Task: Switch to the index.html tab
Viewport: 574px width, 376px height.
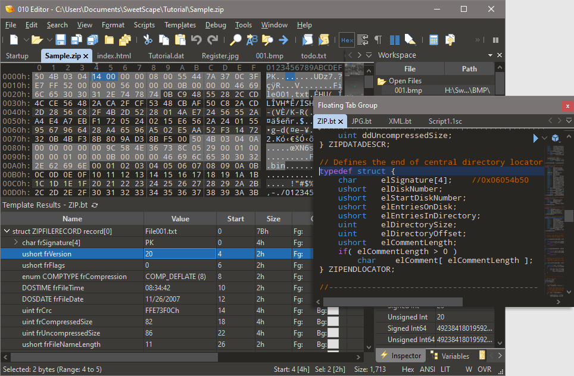Action: (114, 56)
